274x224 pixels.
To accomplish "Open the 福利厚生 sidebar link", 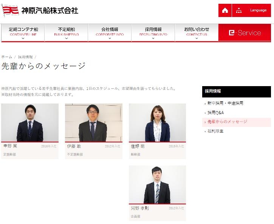I will (216, 131).
